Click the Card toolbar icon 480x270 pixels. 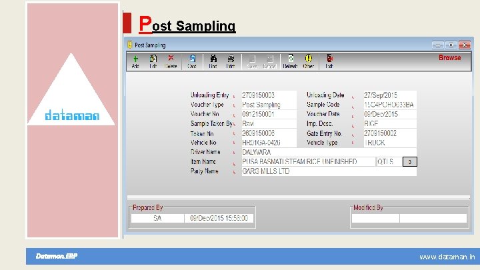click(192, 61)
